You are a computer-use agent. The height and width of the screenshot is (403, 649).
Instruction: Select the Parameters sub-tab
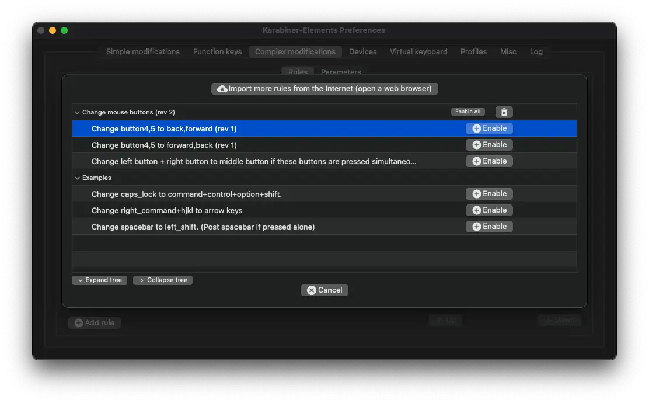(x=341, y=72)
